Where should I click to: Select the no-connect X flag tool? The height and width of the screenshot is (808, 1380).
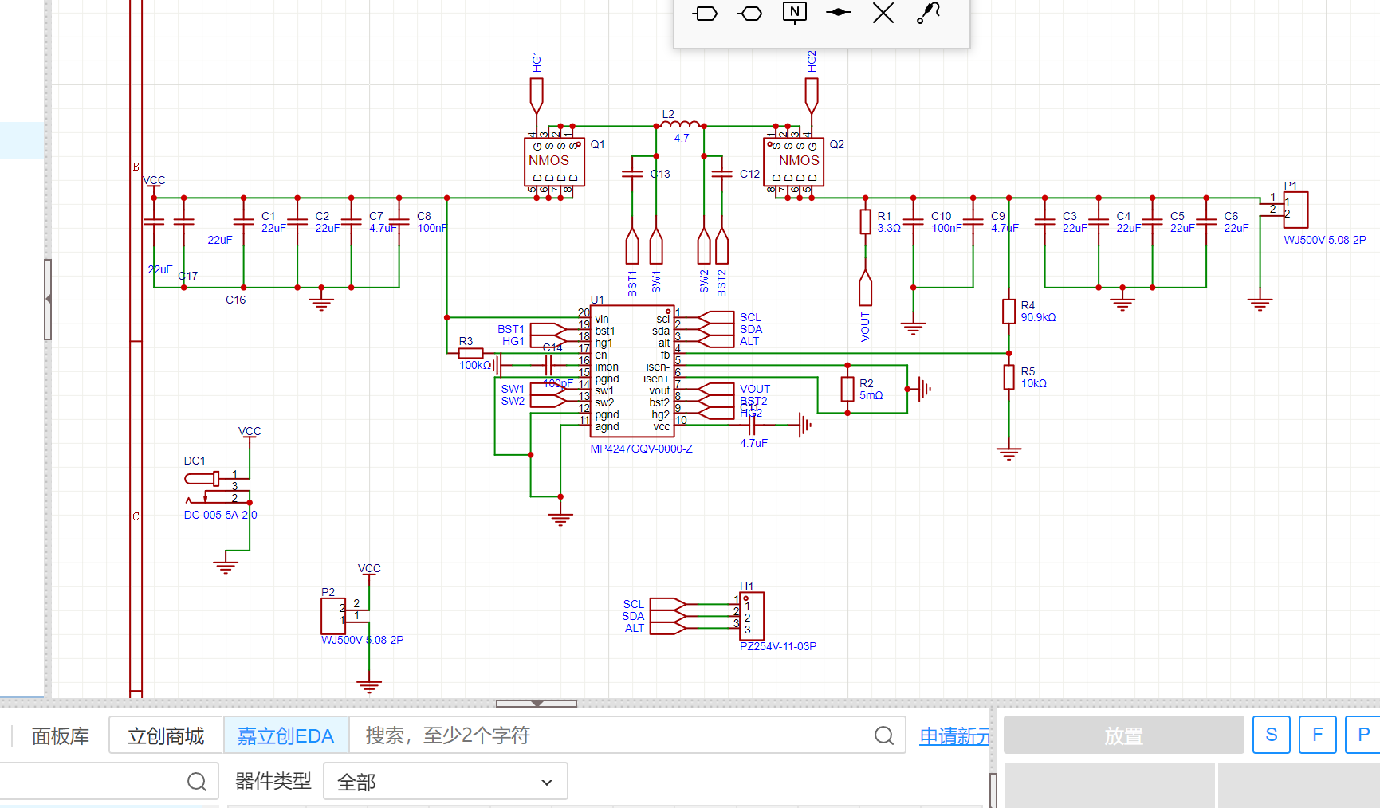tap(883, 13)
